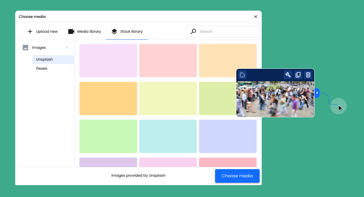Open the home view on the image node toolbar
This screenshot has height=197, width=364.
(242, 75)
